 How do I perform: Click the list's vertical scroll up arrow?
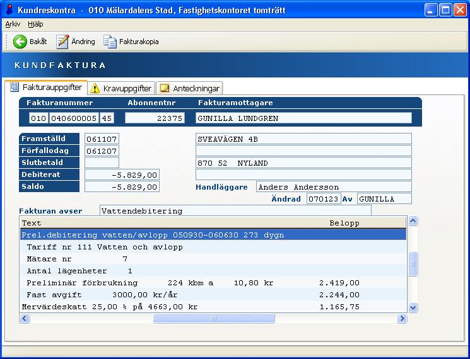(413, 221)
